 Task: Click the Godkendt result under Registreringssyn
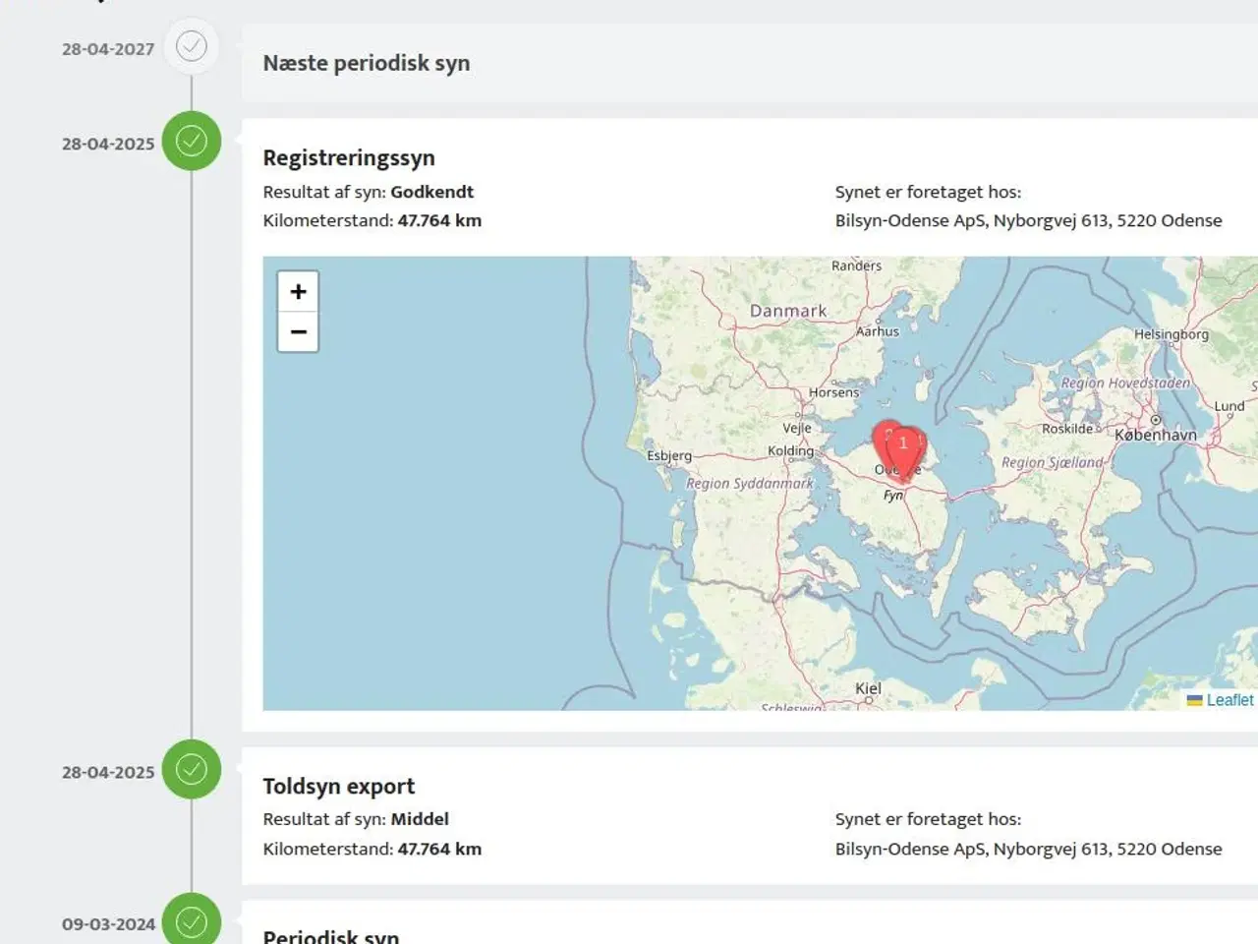tap(432, 192)
